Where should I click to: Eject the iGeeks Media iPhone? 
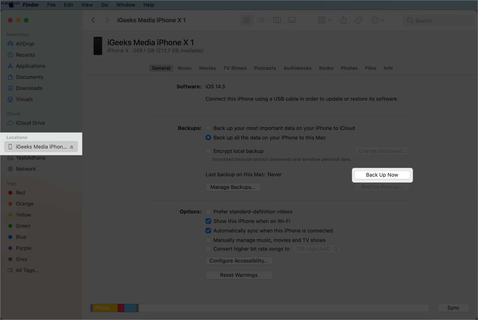point(72,147)
